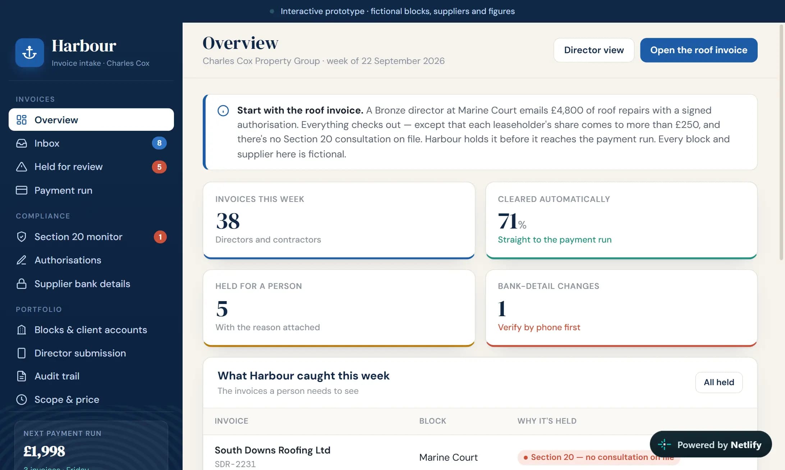Click the Scope & price clock icon

[22, 399]
